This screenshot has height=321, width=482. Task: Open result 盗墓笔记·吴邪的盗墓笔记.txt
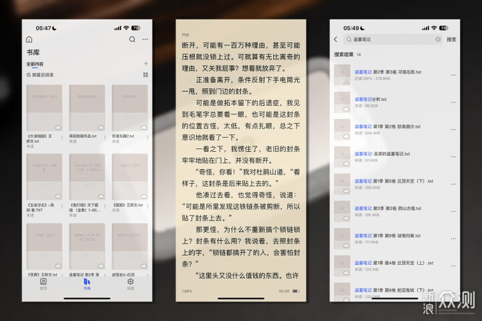point(395,156)
